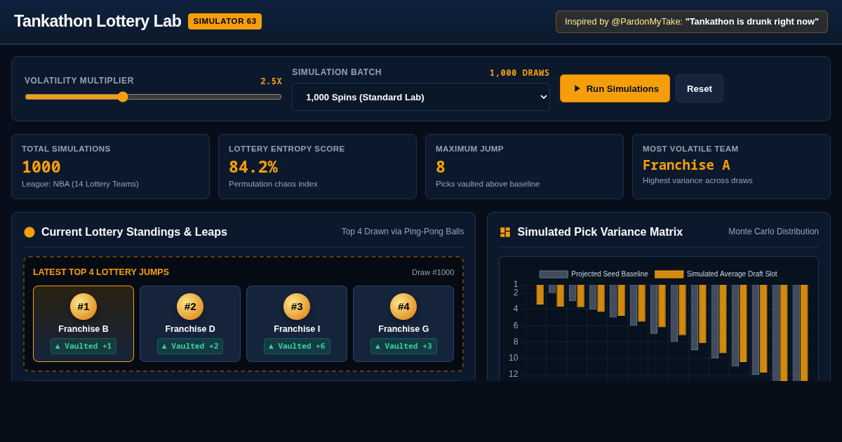Toggle Projected Seed Baseline legend swatch

(554, 274)
